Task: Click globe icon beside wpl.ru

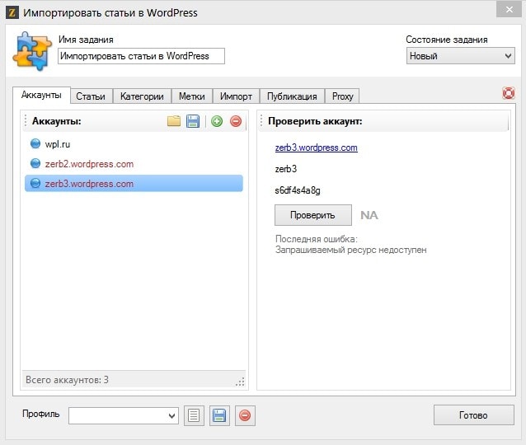Action: click(x=35, y=143)
